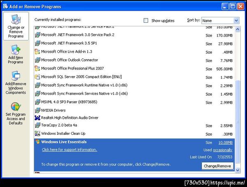Click Windows Installer Clean Up icon
The width and height of the screenshot is (247, 187).
(37, 134)
